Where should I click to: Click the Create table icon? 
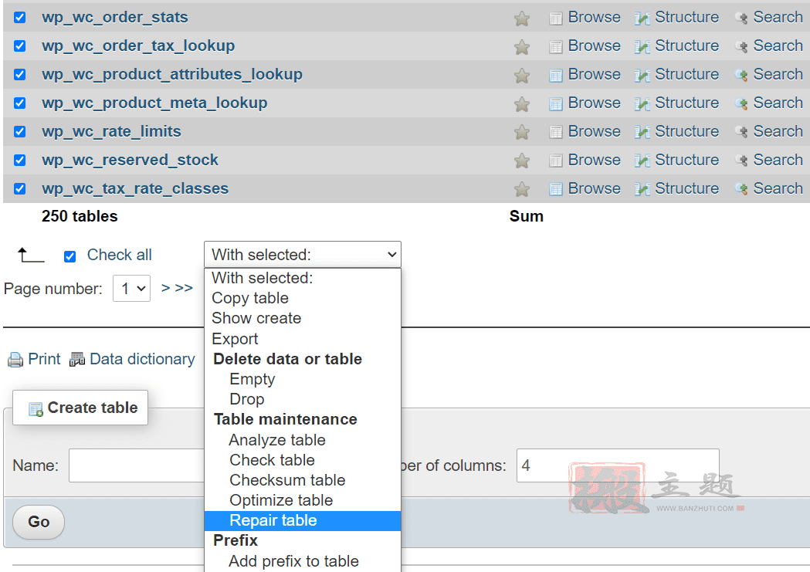click(36, 409)
